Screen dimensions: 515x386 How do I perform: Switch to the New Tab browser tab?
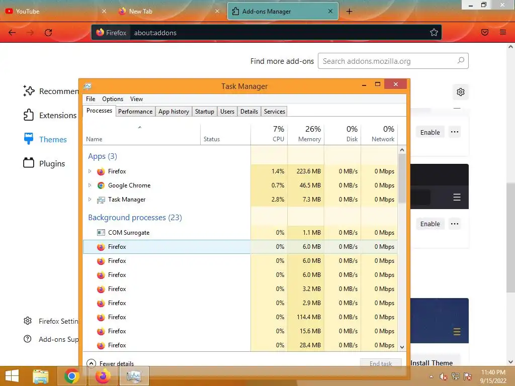pyautogui.click(x=168, y=12)
